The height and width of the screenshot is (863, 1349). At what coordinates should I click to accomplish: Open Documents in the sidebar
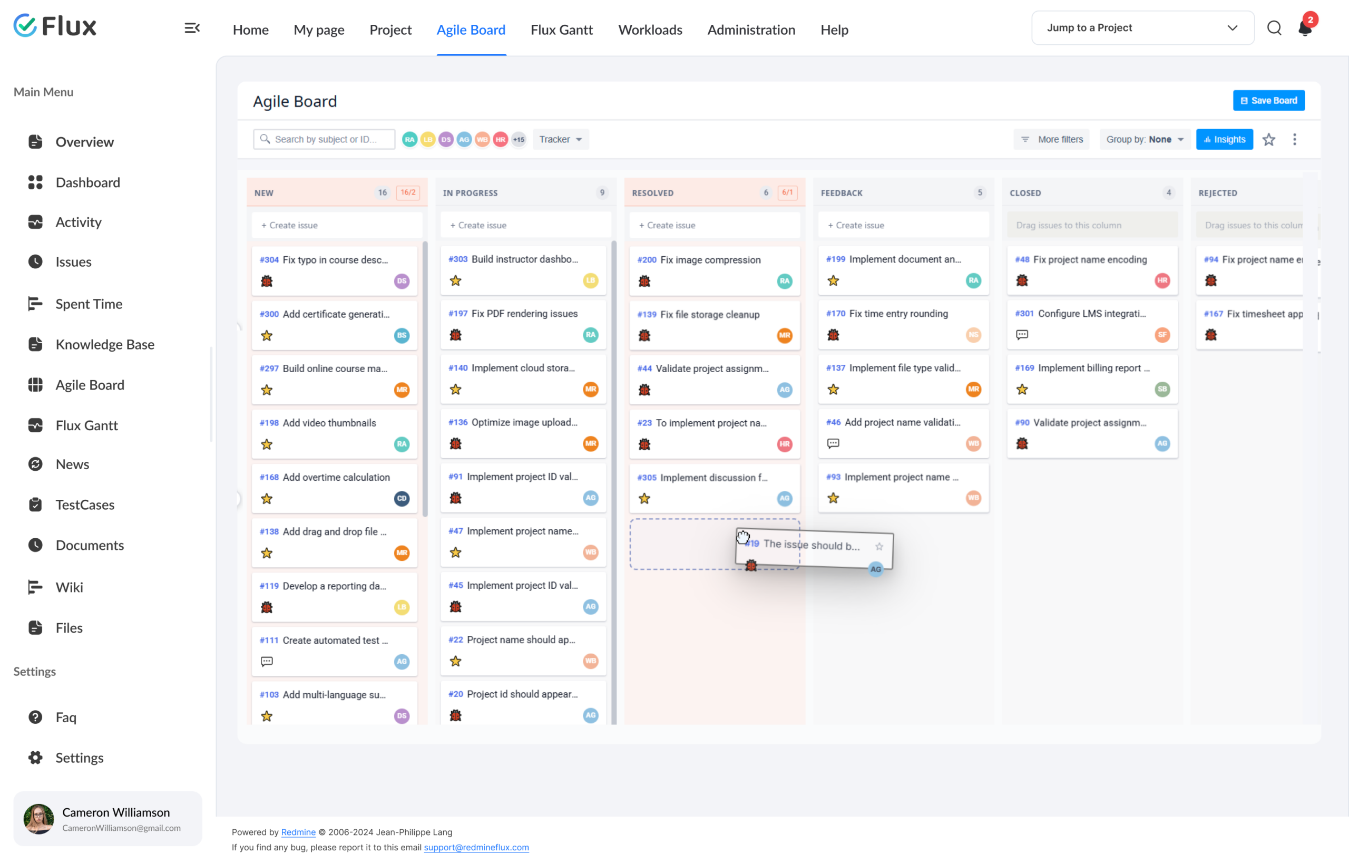click(x=90, y=545)
